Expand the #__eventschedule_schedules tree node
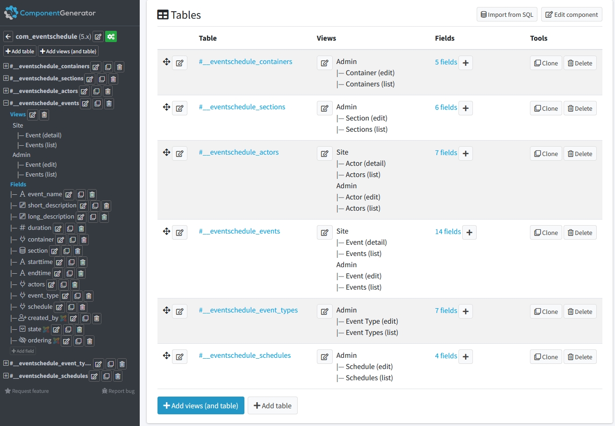This screenshot has width=615, height=426. coord(6,376)
